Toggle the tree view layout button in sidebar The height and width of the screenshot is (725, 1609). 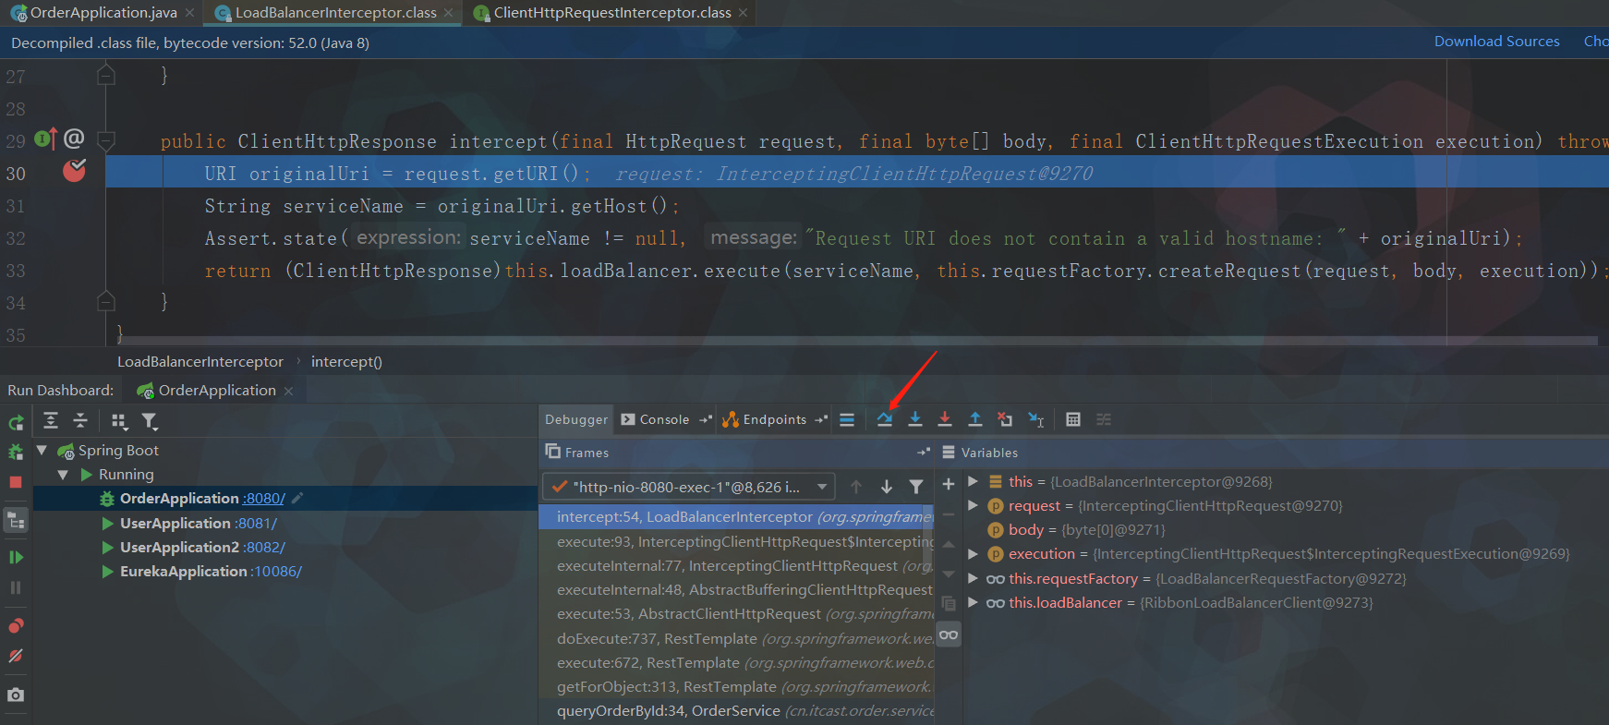(x=17, y=520)
